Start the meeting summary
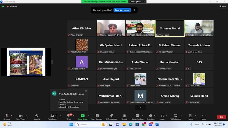Image resolution: width=228 pixels, height=128 pixels. (97, 117)
